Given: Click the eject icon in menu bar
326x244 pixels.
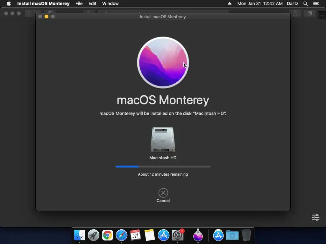Looking at the screenshot, I should pos(230,3).
